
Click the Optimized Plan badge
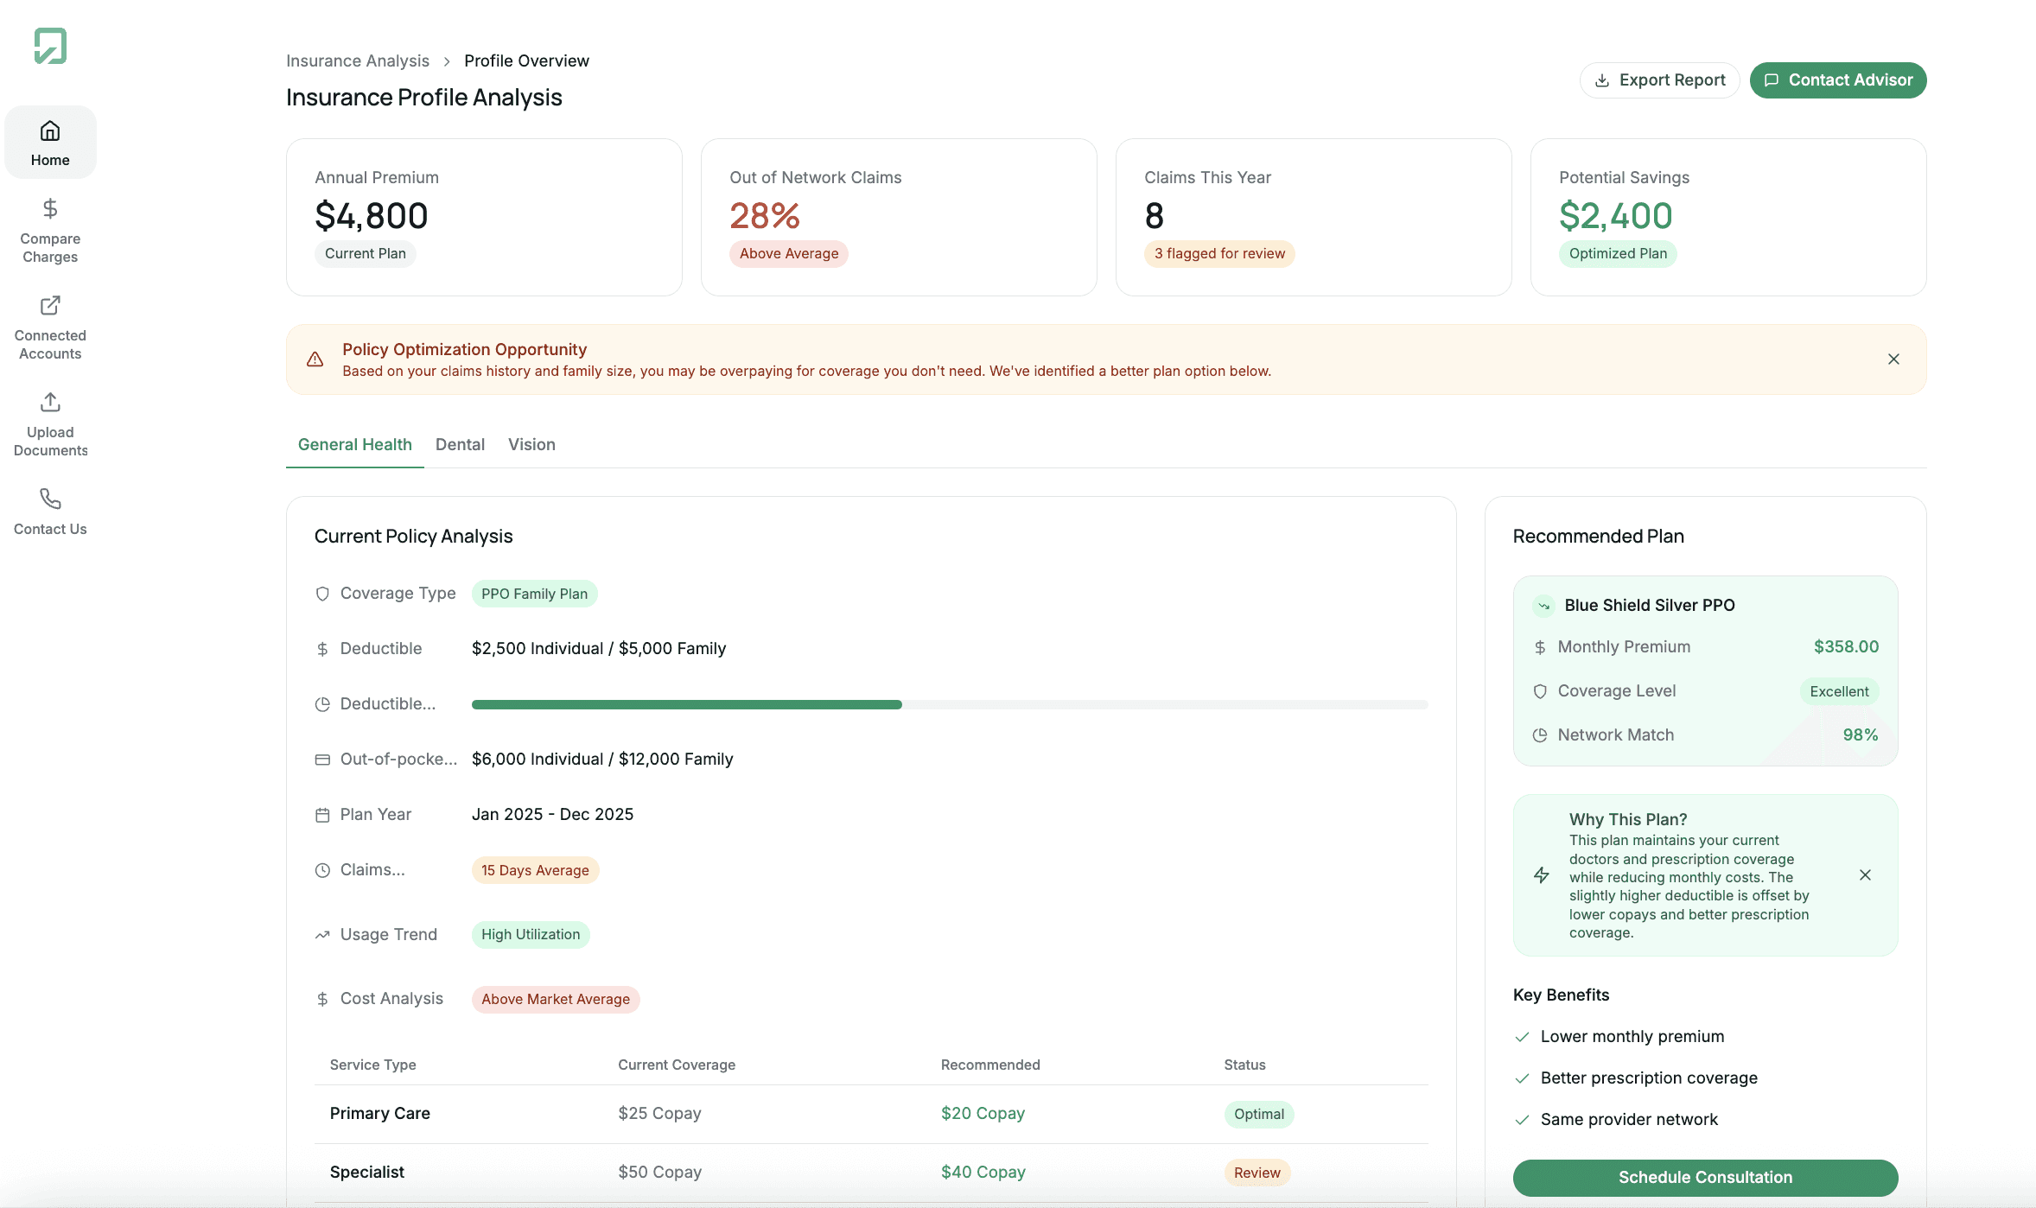click(1618, 254)
